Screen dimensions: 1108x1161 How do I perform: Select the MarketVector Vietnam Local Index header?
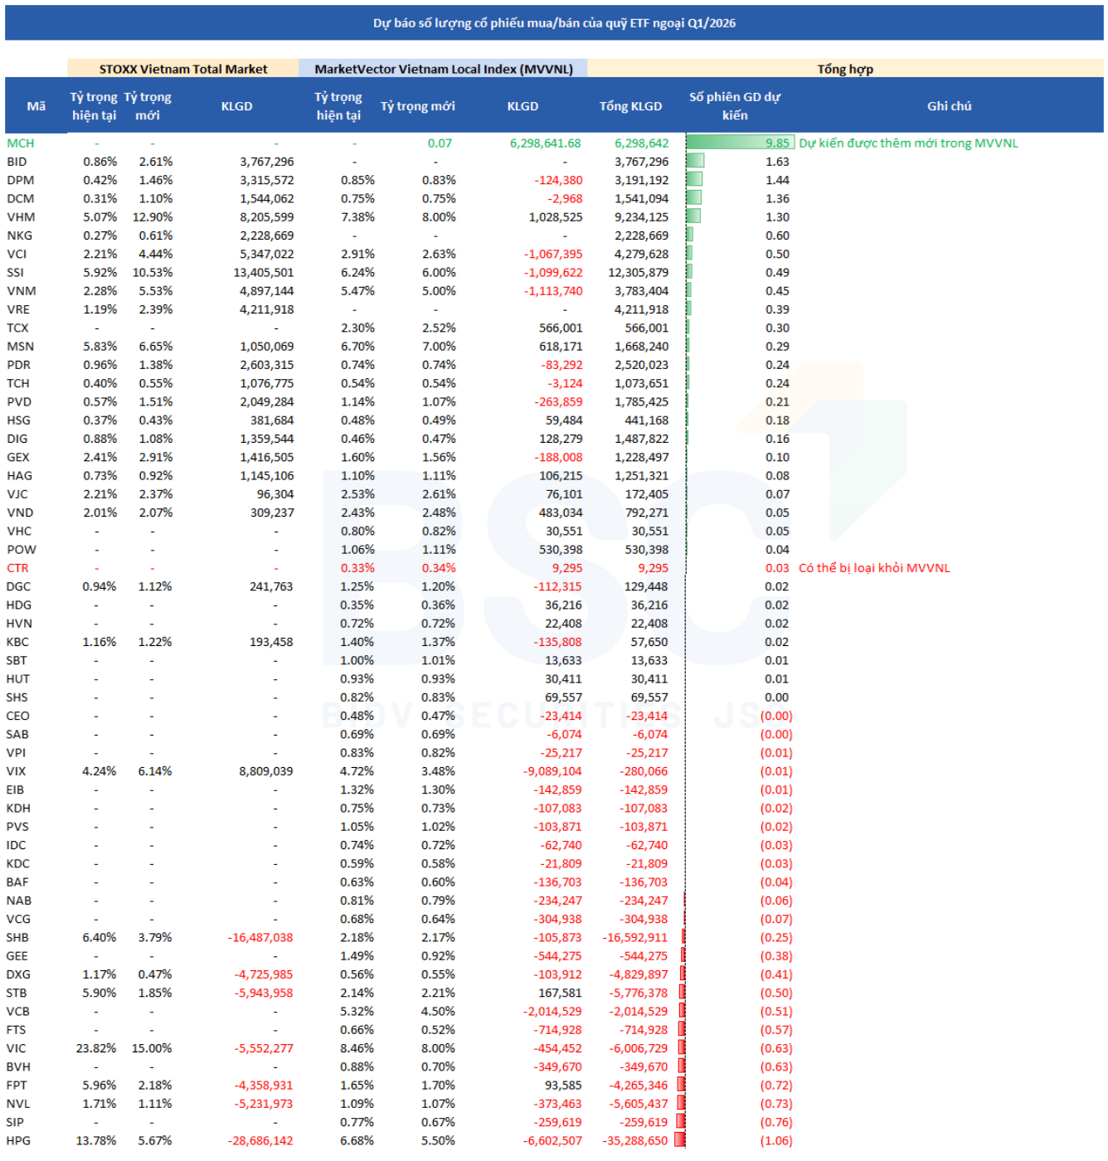pyautogui.click(x=443, y=69)
